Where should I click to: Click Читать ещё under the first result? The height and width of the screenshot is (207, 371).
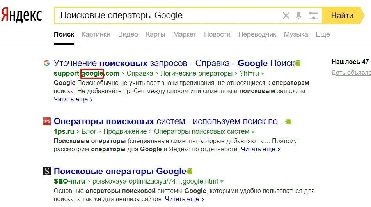(73, 99)
